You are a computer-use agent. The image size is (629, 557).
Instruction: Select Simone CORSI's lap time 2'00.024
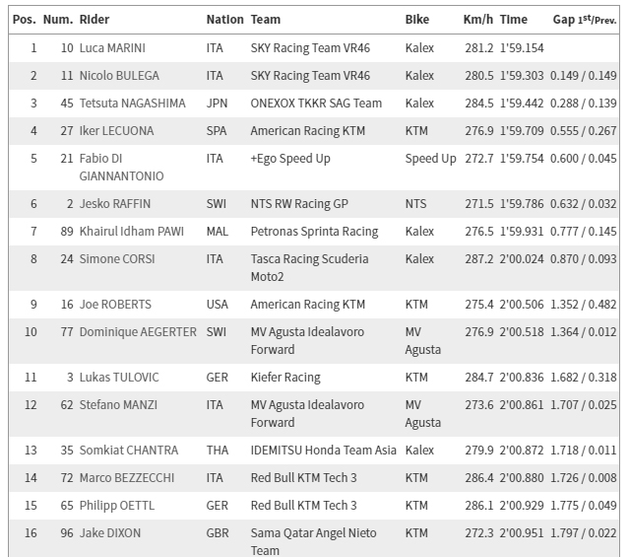(x=521, y=259)
